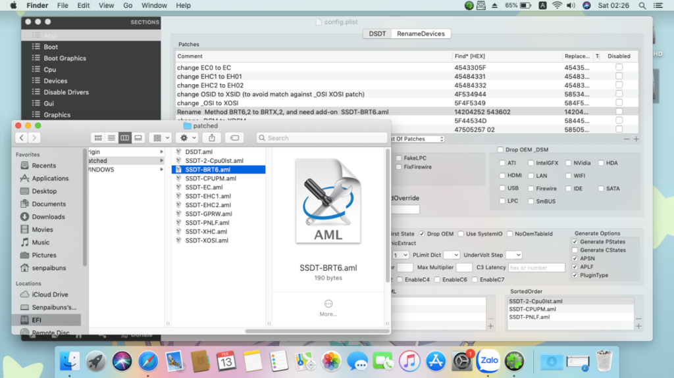
Task: Select Downloads in the Finder sidebar
Action: [48, 217]
